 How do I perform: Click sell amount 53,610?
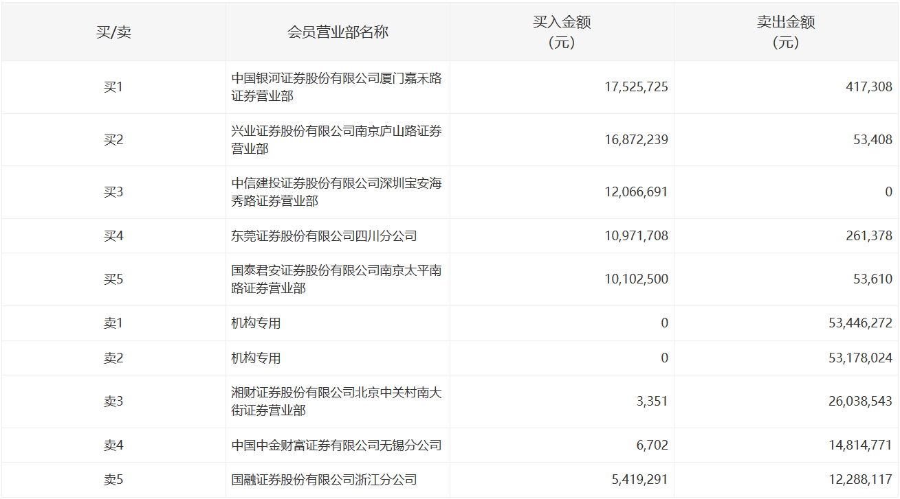point(875,279)
